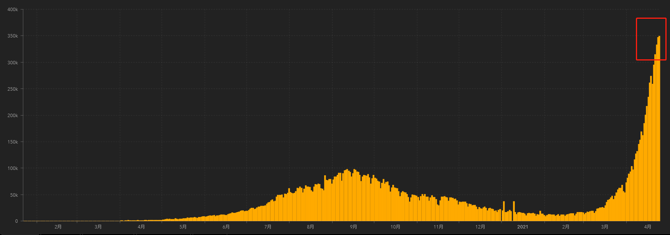The height and width of the screenshot is (235, 670).
Task: Click the 11月 x-axis label
Action: [x=438, y=227]
